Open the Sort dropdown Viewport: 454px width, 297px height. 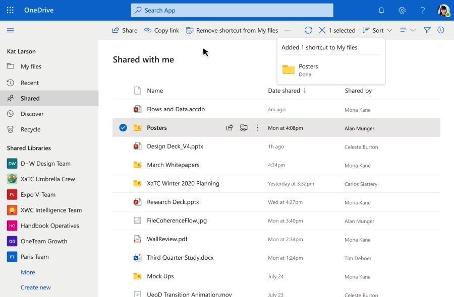tap(377, 30)
